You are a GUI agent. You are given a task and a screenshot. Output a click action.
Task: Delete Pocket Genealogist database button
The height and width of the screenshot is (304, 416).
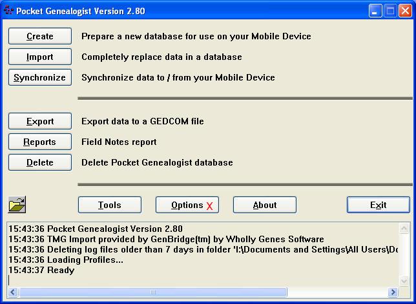40,162
